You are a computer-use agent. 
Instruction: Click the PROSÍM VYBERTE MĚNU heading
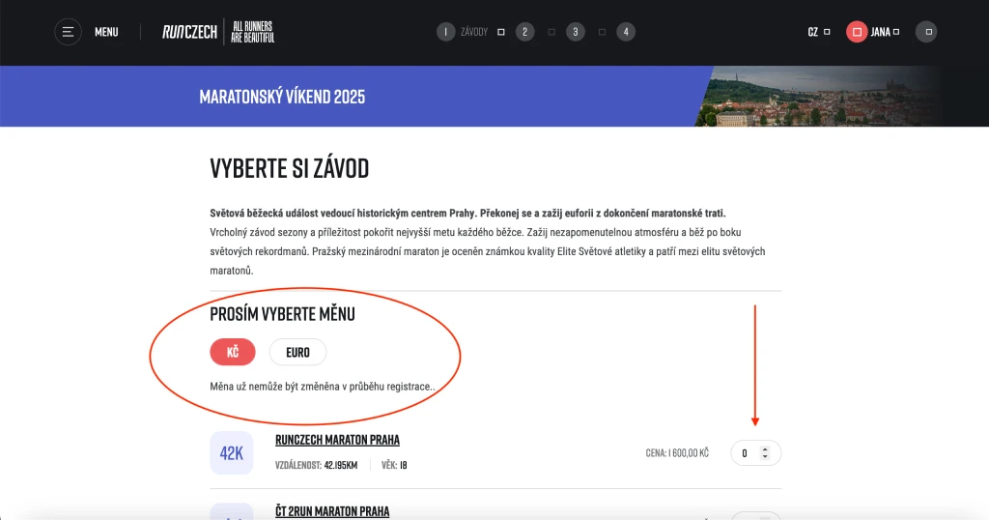(x=283, y=313)
